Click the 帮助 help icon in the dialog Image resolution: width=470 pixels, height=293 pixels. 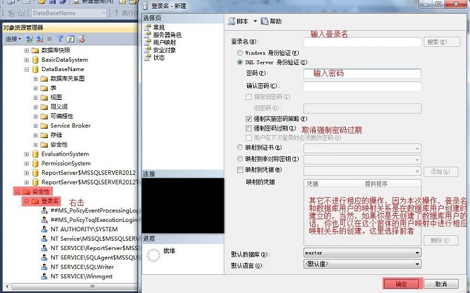coord(265,21)
